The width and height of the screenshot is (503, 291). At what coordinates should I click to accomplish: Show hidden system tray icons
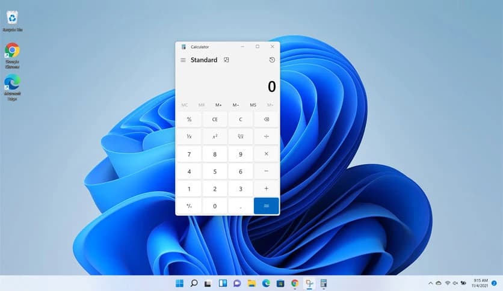pos(431,283)
